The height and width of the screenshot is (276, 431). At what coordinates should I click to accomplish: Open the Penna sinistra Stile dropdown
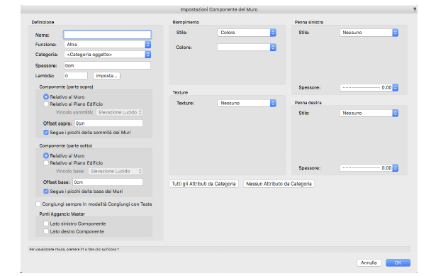click(x=369, y=33)
